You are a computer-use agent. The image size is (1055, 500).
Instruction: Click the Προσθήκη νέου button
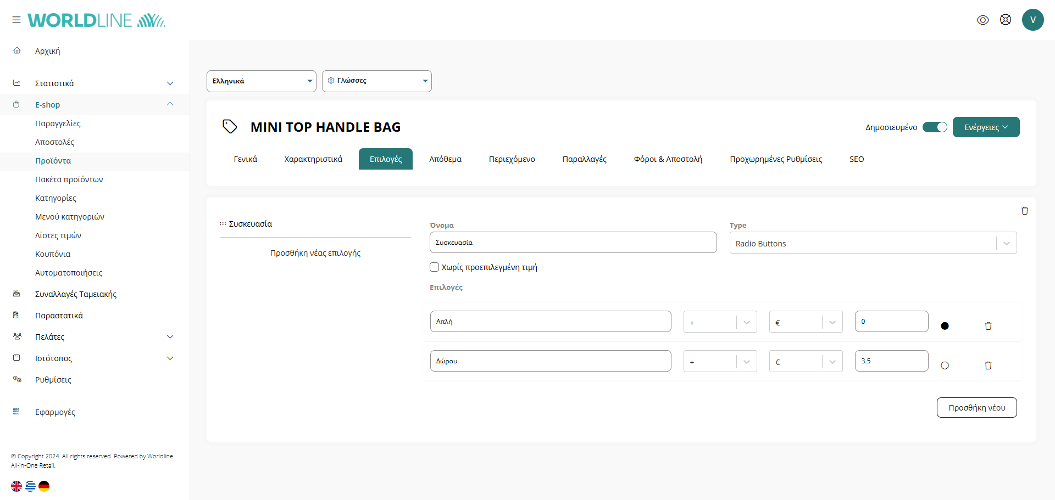(x=976, y=408)
